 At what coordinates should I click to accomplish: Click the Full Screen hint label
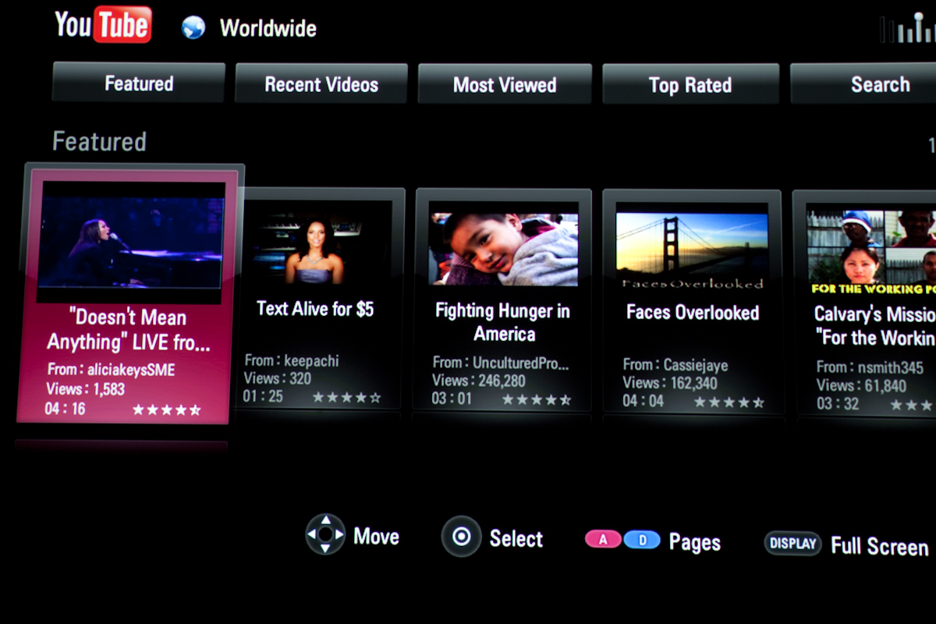(879, 546)
